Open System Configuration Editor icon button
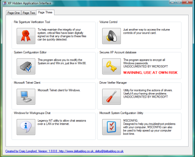Image resolution: width=195 pixels, height=157 pixels. (26, 66)
